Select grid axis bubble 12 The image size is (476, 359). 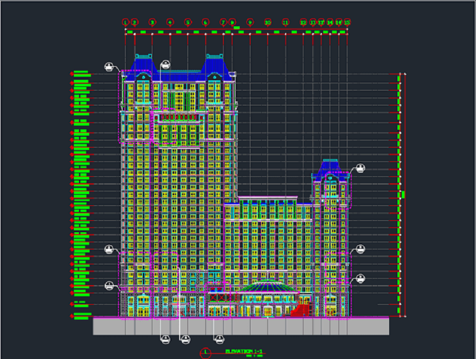point(303,22)
